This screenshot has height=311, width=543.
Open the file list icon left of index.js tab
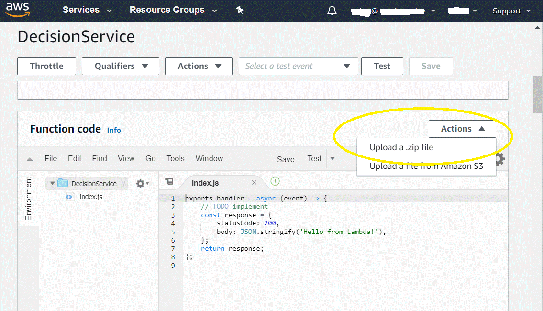point(170,182)
